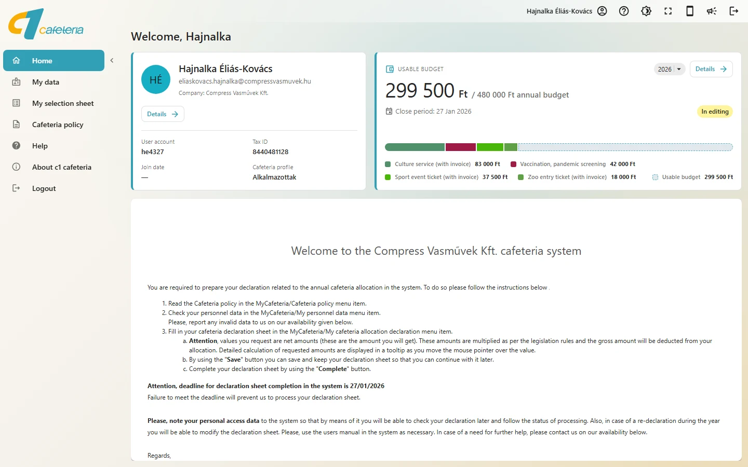Screen dimensions: 748x467
Task: Click the crimson Vaccination bar segment
Action: tap(461, 147)
